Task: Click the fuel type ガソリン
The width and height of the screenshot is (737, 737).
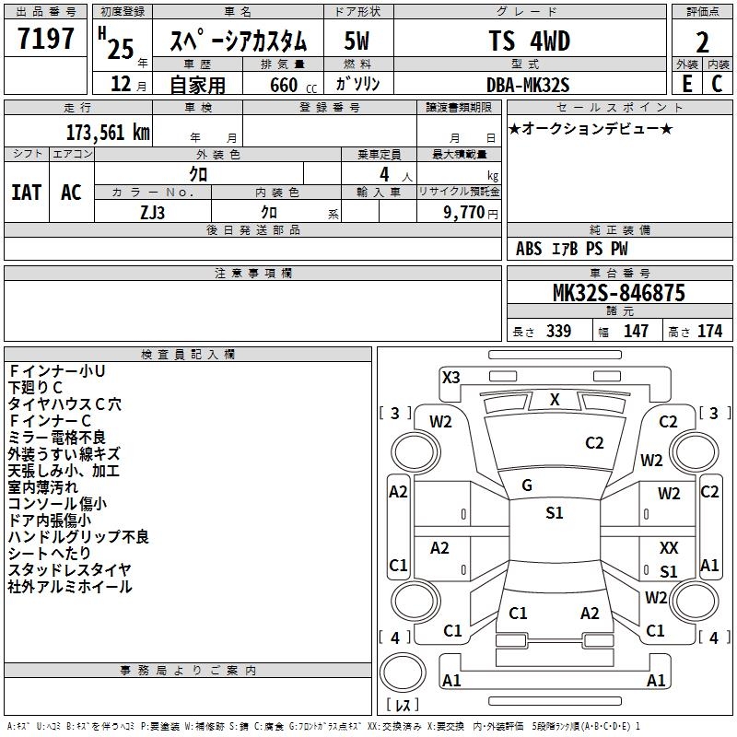Action: (x=357, y=84)
